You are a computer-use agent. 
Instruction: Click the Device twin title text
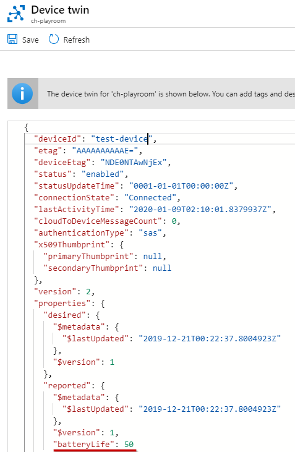60,10
